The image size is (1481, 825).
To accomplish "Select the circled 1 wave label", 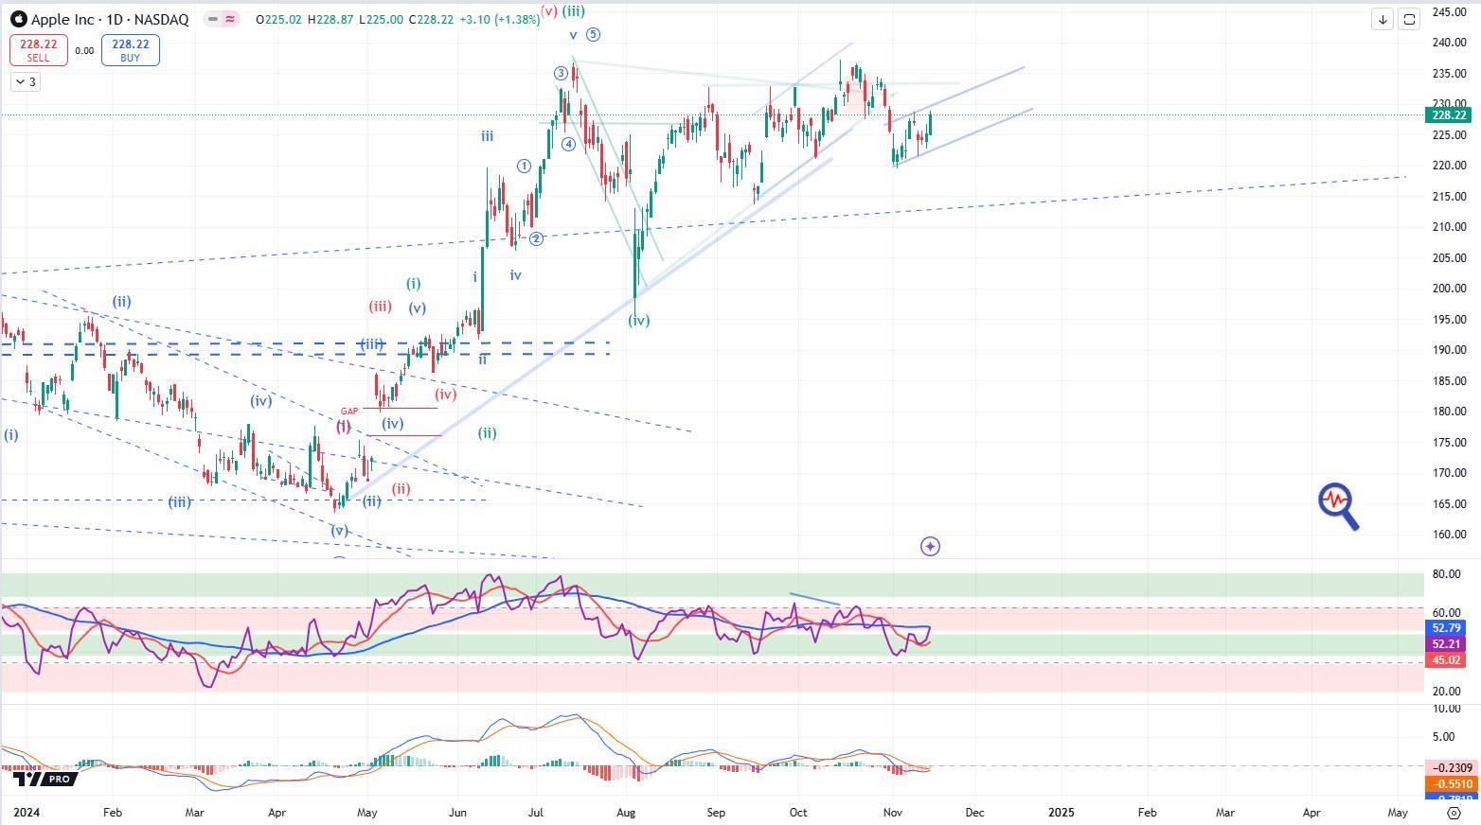I will 525,167.
